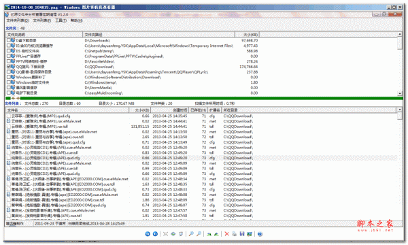Sort by the 文件名 column header

coord(67,110)
